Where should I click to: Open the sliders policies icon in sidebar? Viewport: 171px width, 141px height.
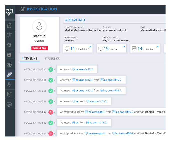tap(10, 35)
